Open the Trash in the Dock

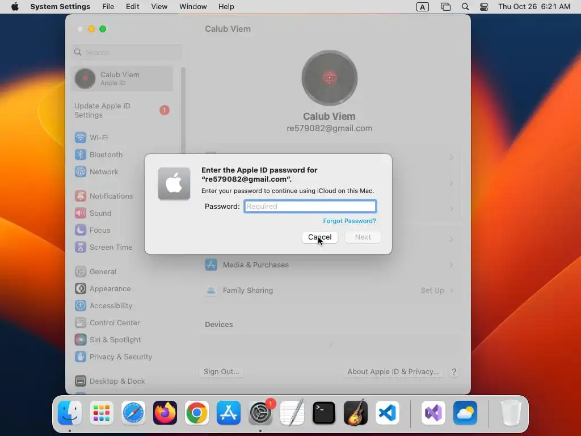tap(511, 413)
